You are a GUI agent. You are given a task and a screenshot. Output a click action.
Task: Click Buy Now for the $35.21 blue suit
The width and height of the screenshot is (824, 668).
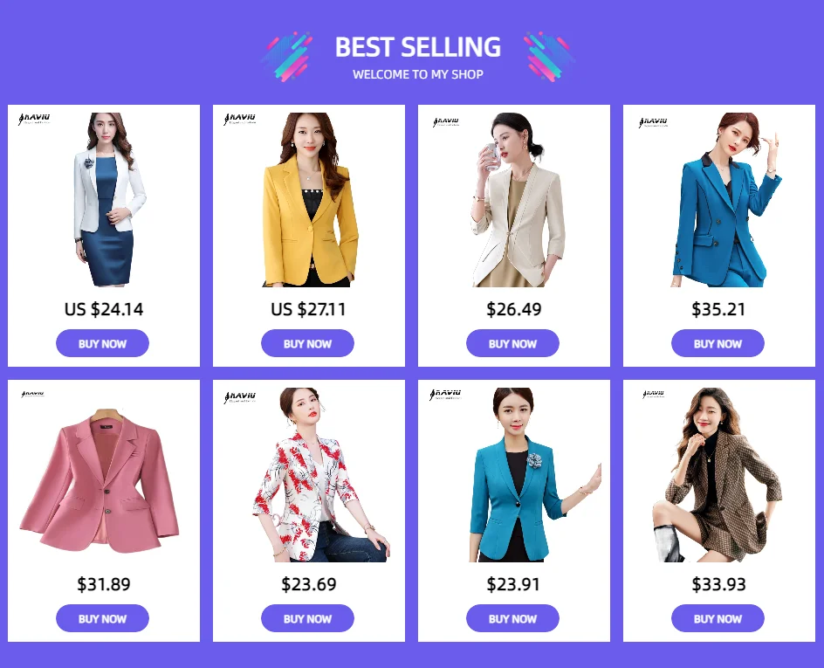click(718, 343)
